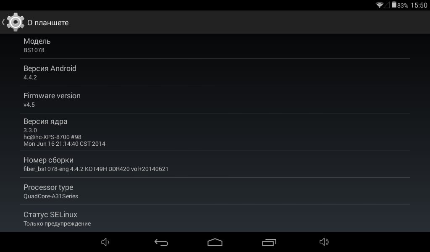Tap the Settings gear icon
The height and width of the screenshot is (252, 430).
point(16,22)
